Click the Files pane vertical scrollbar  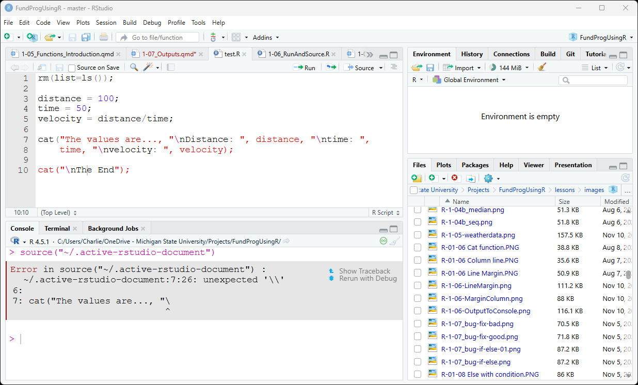629,274
